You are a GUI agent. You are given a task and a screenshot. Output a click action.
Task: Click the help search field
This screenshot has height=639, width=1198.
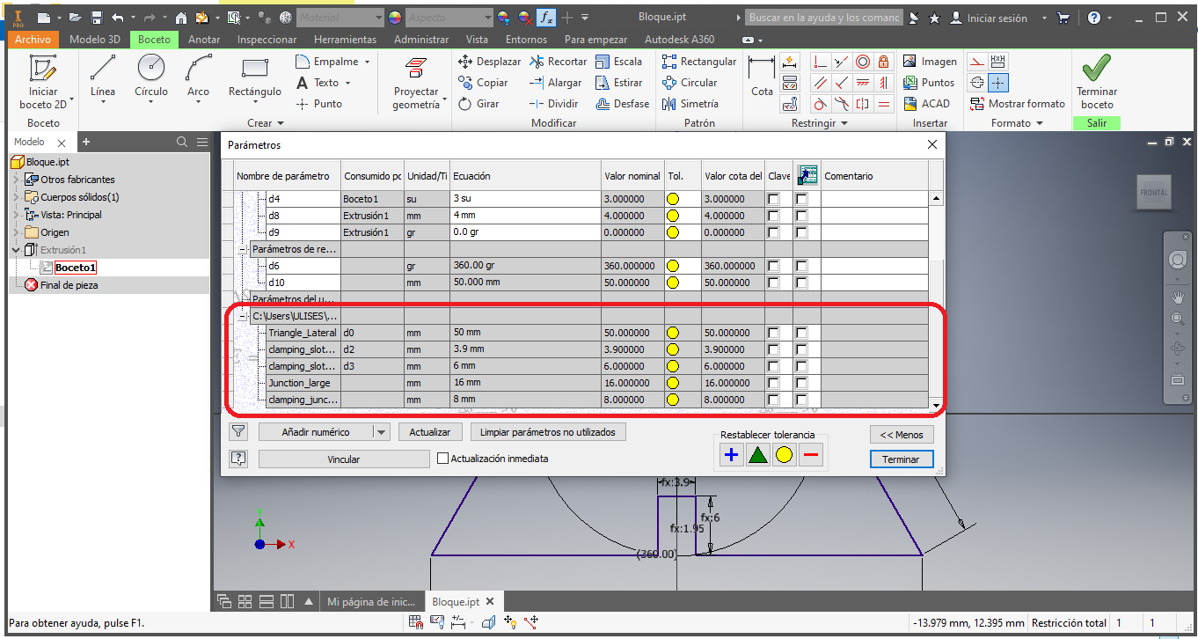pos(824,18)
